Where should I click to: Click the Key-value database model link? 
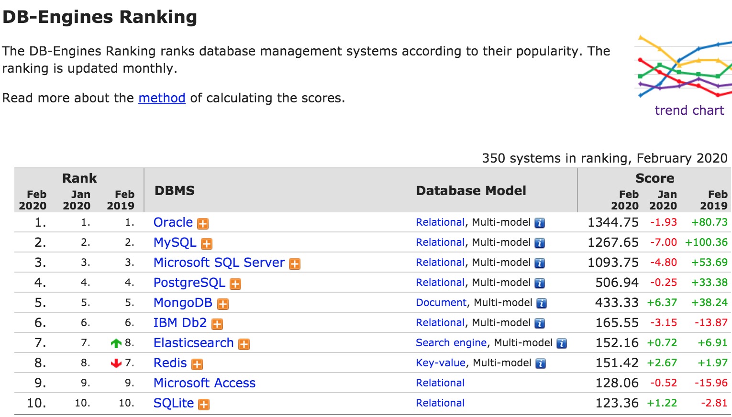click(440, 363)
